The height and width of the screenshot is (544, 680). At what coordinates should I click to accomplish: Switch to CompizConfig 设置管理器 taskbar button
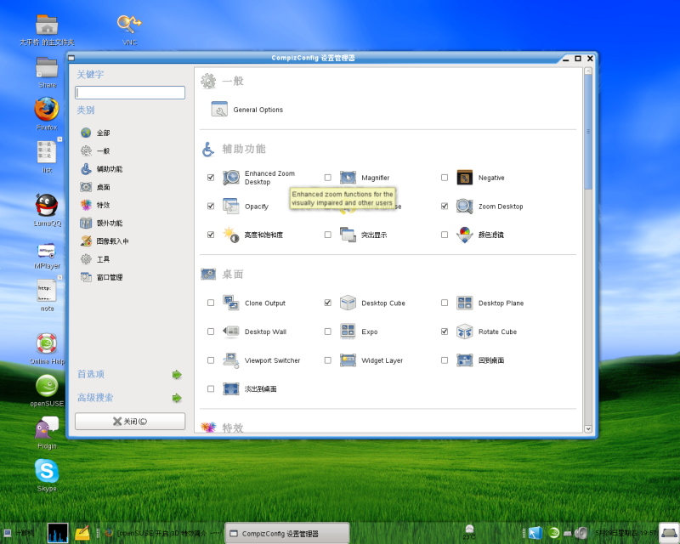point(287,534)
